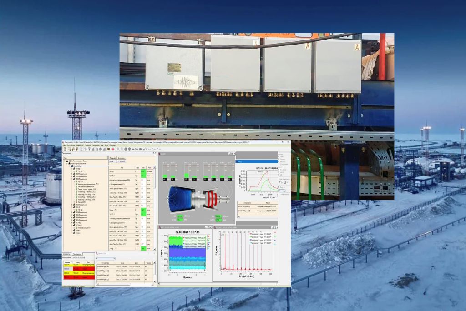Switch to the Устройства tab at bottom left
Screen dimensions: 466x311
tap(66, 254)
